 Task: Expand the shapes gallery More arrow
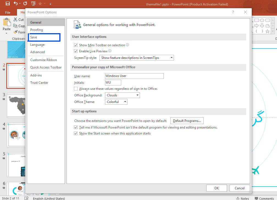(x=273, y=31)
